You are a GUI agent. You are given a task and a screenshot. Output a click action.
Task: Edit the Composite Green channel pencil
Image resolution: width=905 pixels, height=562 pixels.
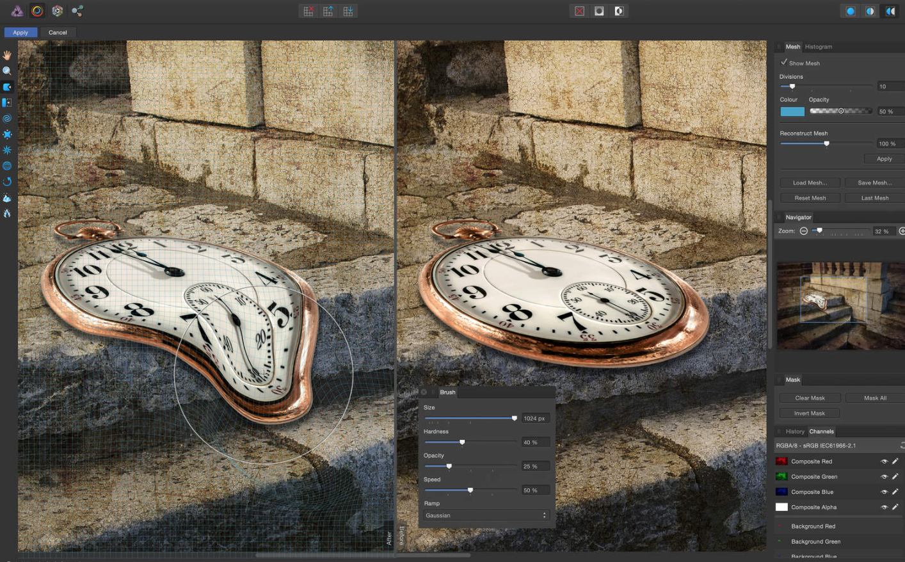click(895, 476)
